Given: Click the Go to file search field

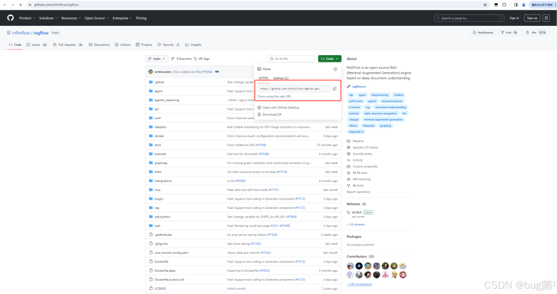Looking at the screenshot, I should [290, 59].
